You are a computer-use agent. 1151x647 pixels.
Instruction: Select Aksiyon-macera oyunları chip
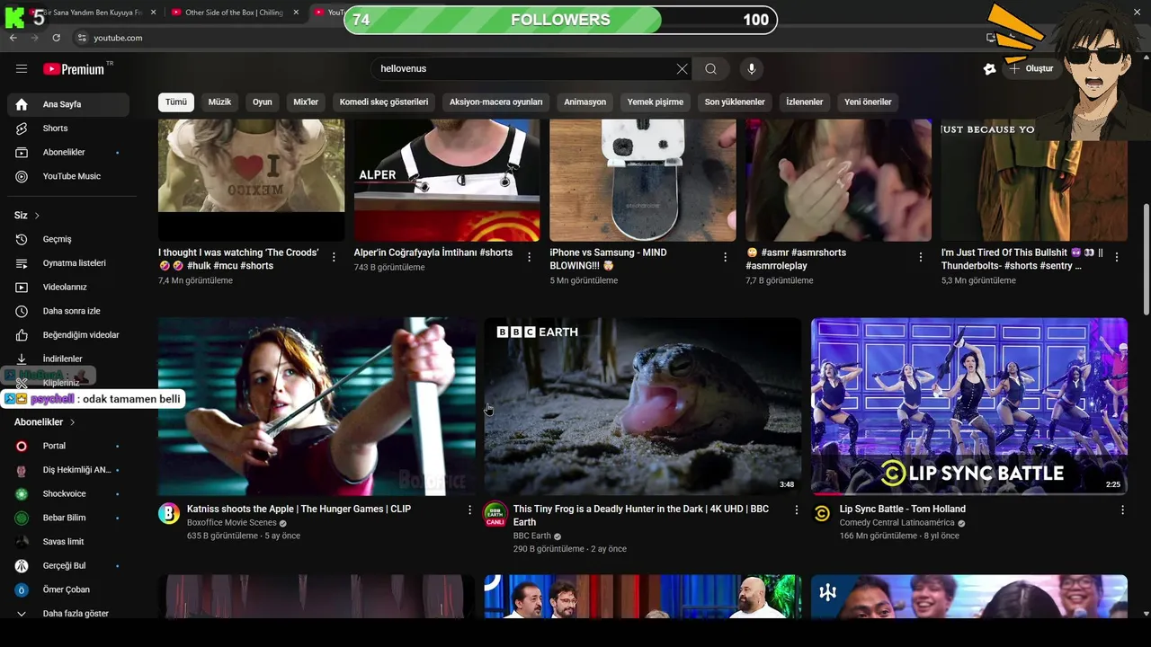click(495, 102)
